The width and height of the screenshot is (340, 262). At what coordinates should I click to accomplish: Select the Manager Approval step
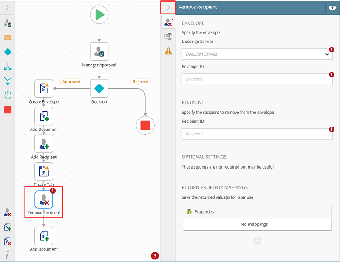(x=99, y=51)
